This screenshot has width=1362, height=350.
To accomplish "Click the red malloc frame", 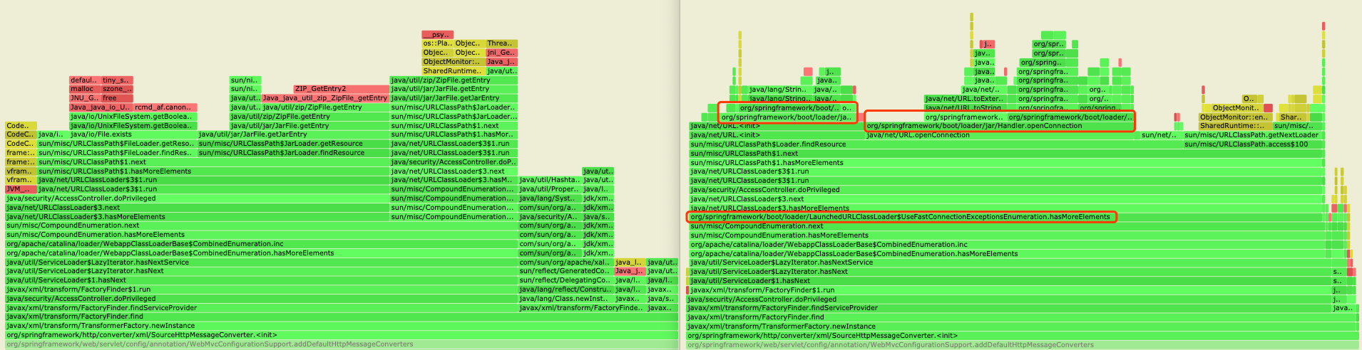I will pos(85,89).
